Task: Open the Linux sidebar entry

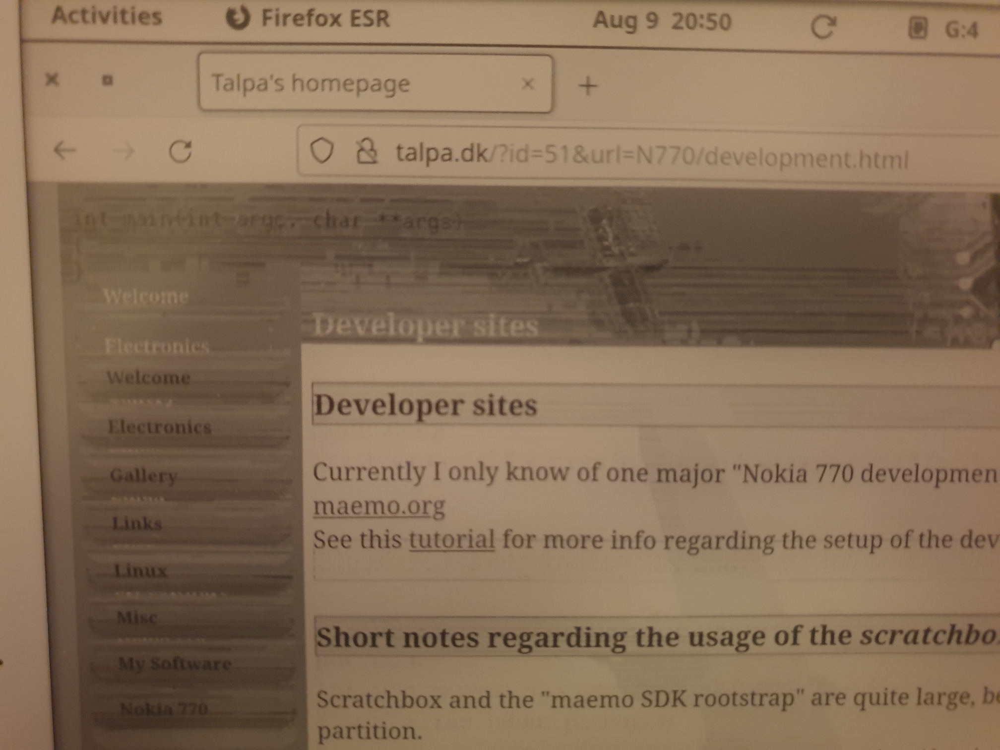Action: click(x=140, y=571)
